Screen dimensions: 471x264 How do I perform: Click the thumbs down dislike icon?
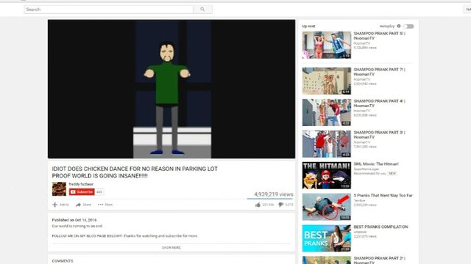[x=281, y=205]
